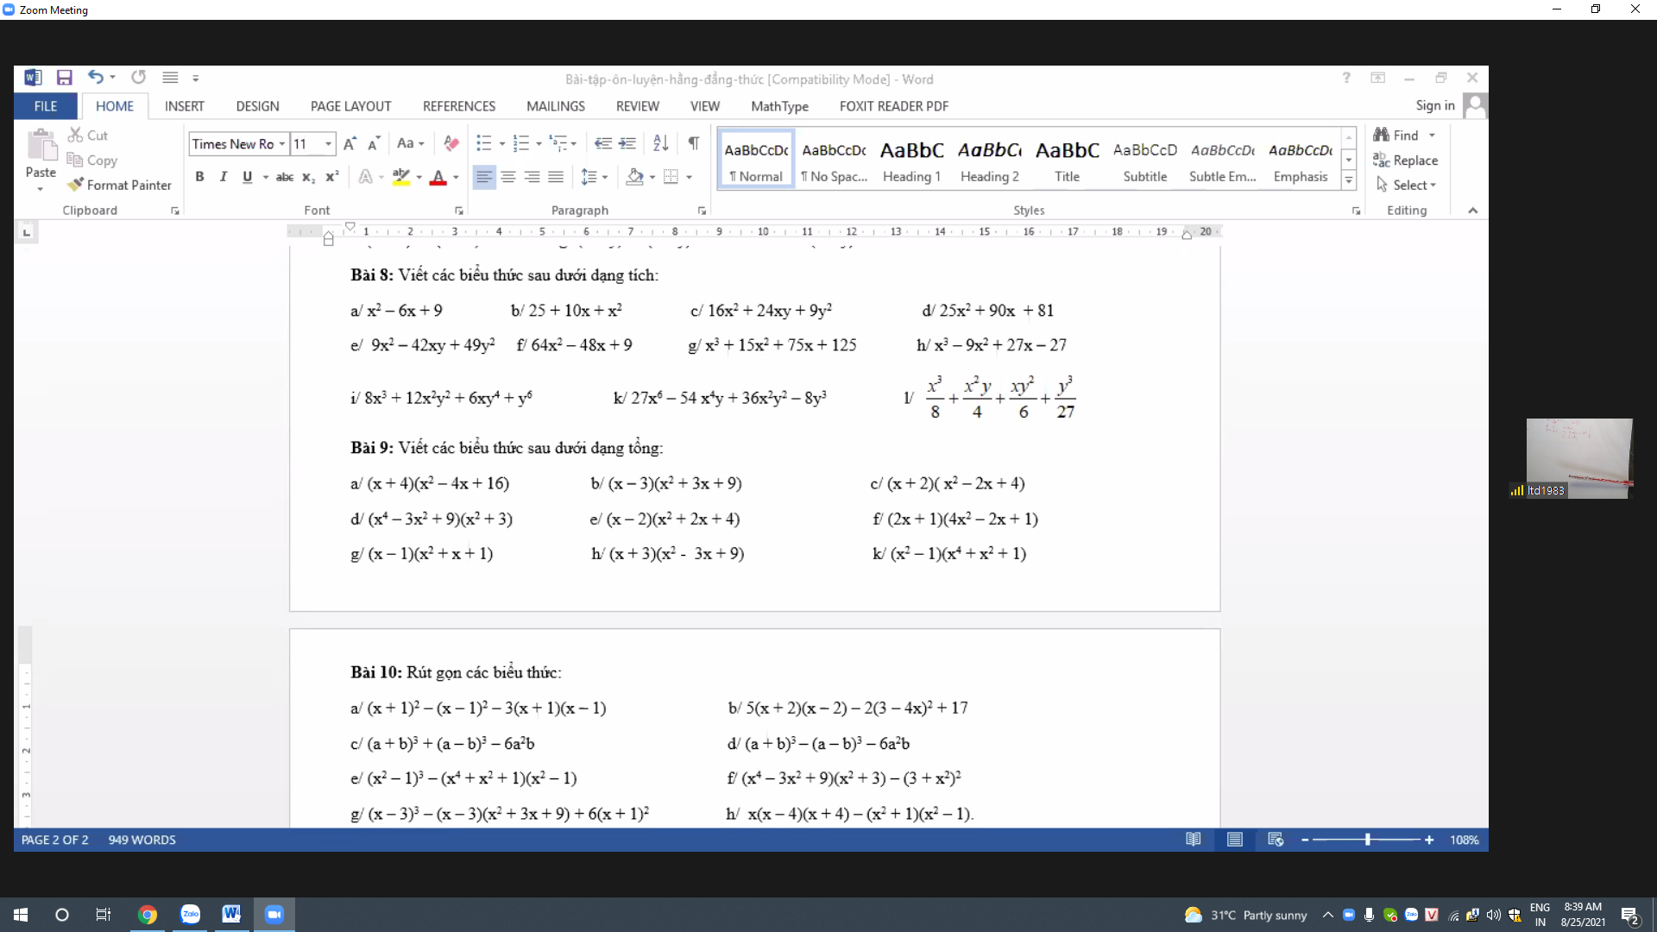The height and width of the screenshot is (932, 1657).
Task: Open the FILE menu tab
Action: (x=46, y=106)
